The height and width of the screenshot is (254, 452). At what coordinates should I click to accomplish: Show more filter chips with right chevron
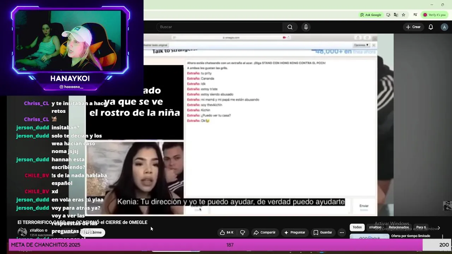click(439, 228)
